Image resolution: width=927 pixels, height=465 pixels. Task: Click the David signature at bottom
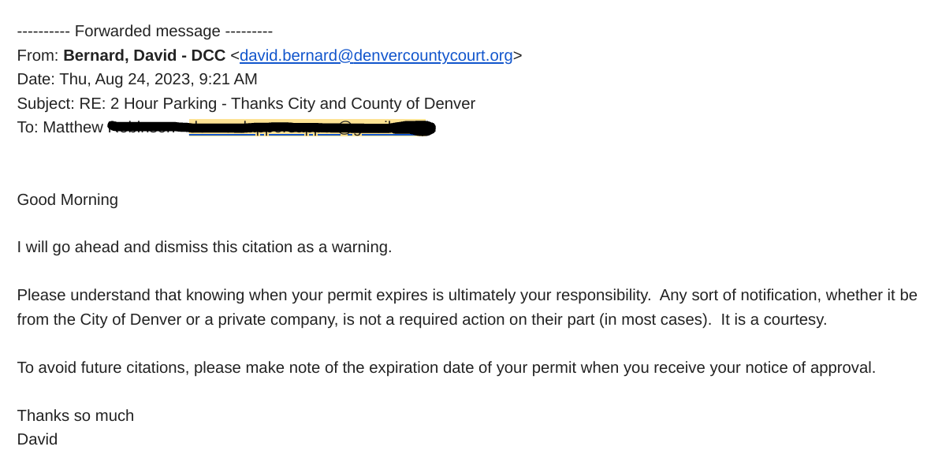[x=37, y=439]
